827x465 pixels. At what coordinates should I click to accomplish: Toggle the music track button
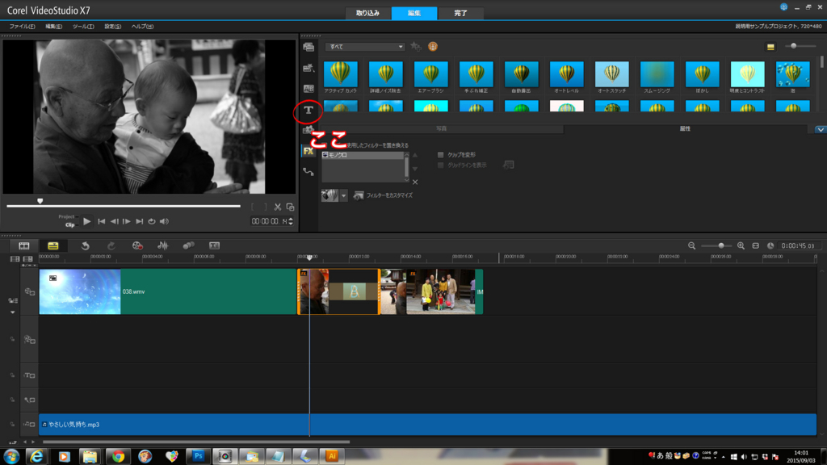(x=30, y=425)
